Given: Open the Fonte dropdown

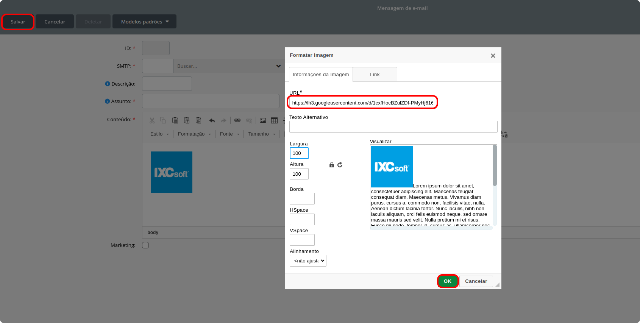Looking at the screenshot, I should [x=229, y=134].
